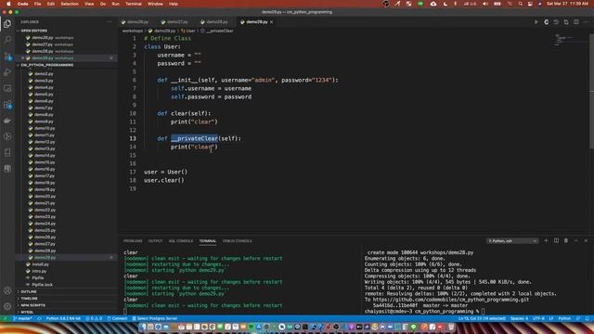This screenshot has height=334, width=594.
Task: Select Python interpreter 3.8.2 in status bar
Action: point(63,318)
